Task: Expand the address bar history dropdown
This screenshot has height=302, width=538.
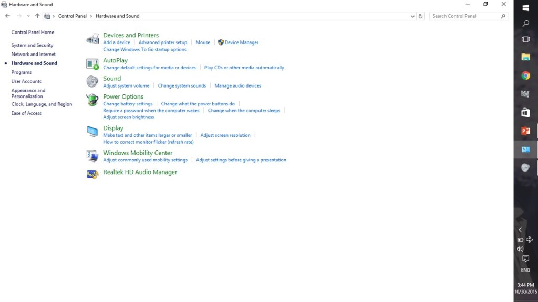Action: tap(412, 16)
